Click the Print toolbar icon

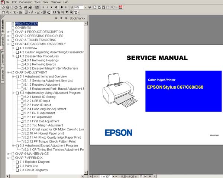click(x=16, y=7)
